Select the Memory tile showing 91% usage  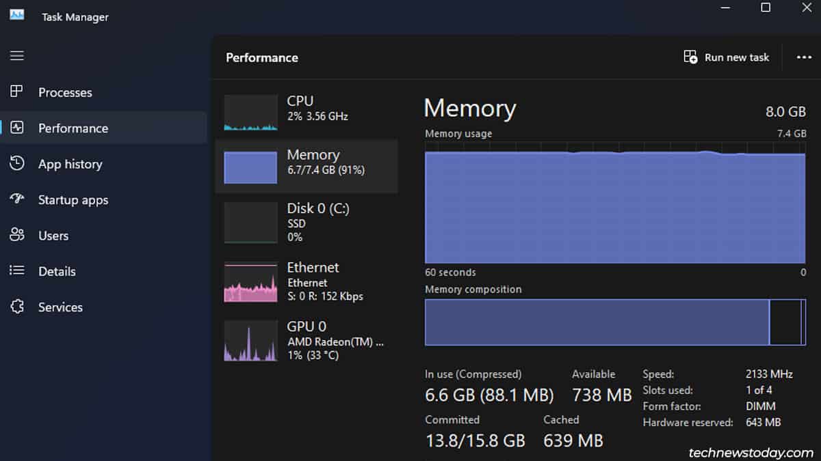tap(307, 165)
